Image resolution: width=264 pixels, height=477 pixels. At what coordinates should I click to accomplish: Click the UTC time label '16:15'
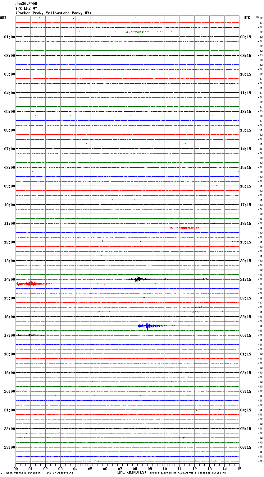tap(246, 186)
